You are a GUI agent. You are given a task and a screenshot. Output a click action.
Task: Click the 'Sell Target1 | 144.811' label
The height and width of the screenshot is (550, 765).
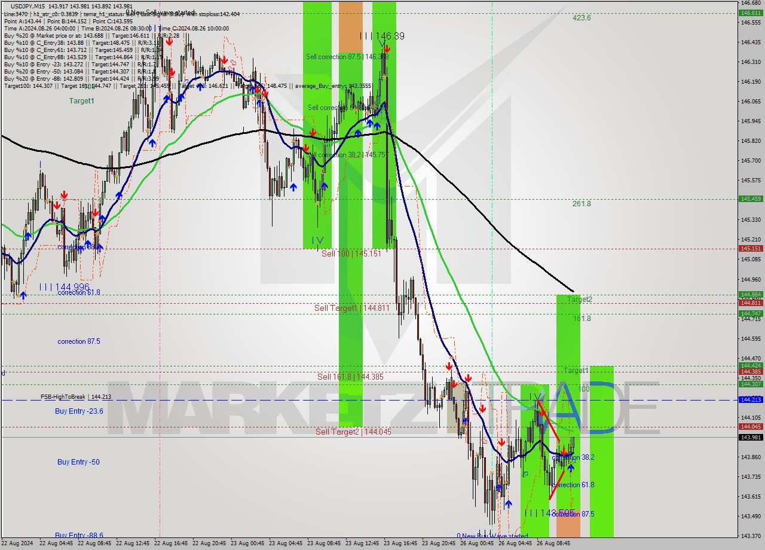(352, 308)
